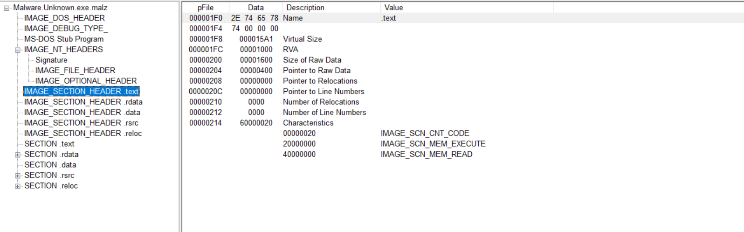Screen dimensions: 744x232
Task: Collapse the Malware.Unknown.exe.malz root node
Action: pyautogui.click(x=7, y=8)
